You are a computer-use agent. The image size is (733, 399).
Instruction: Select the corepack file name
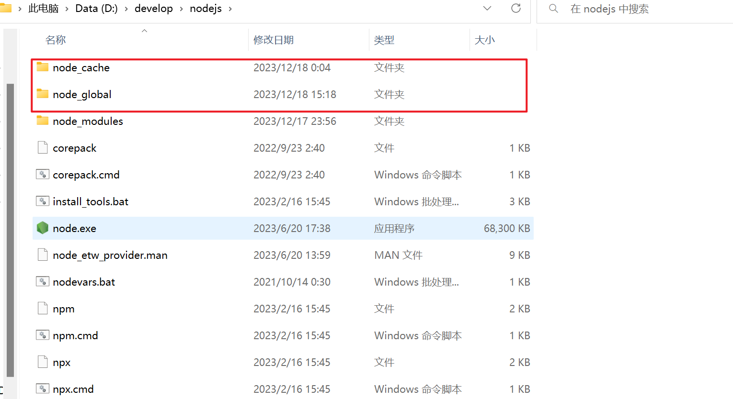click(x=75, y=148)
